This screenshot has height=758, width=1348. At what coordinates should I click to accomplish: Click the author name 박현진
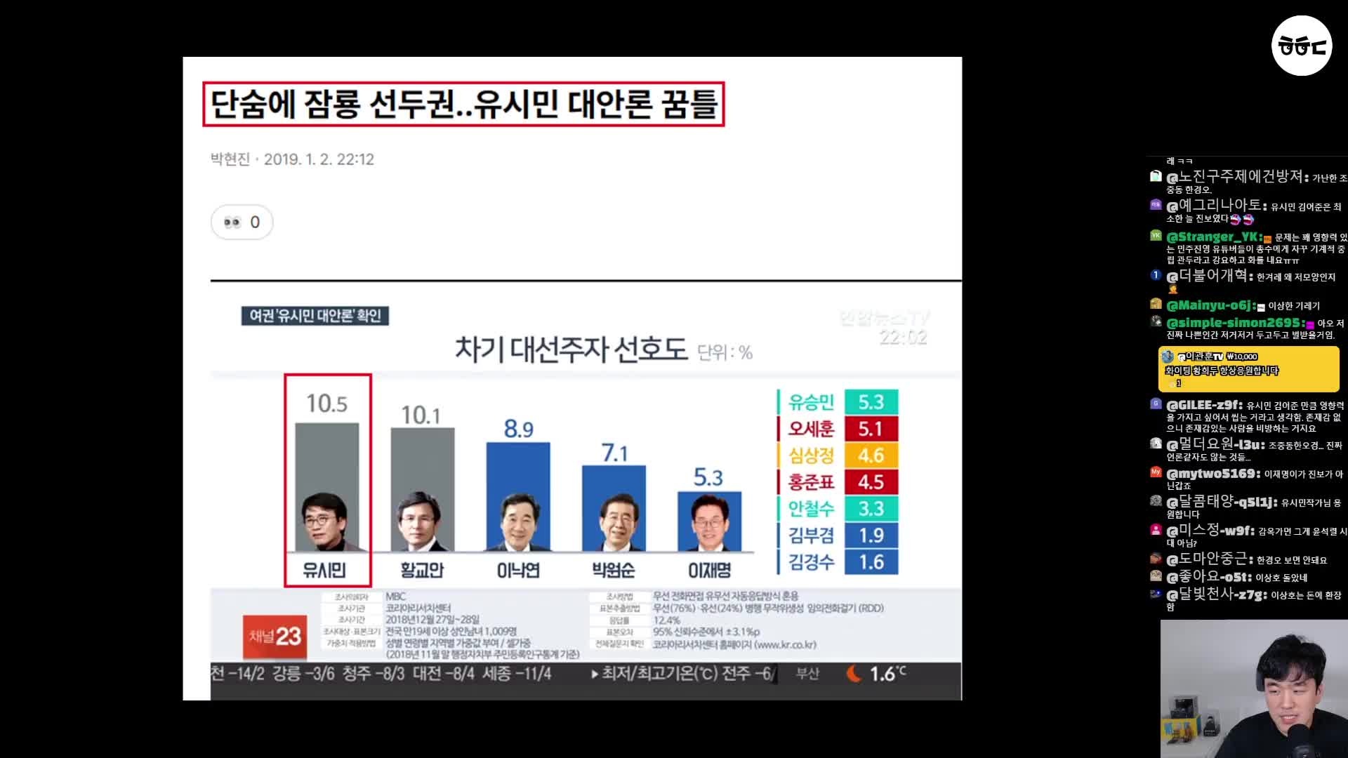click(x=230, y=159)
